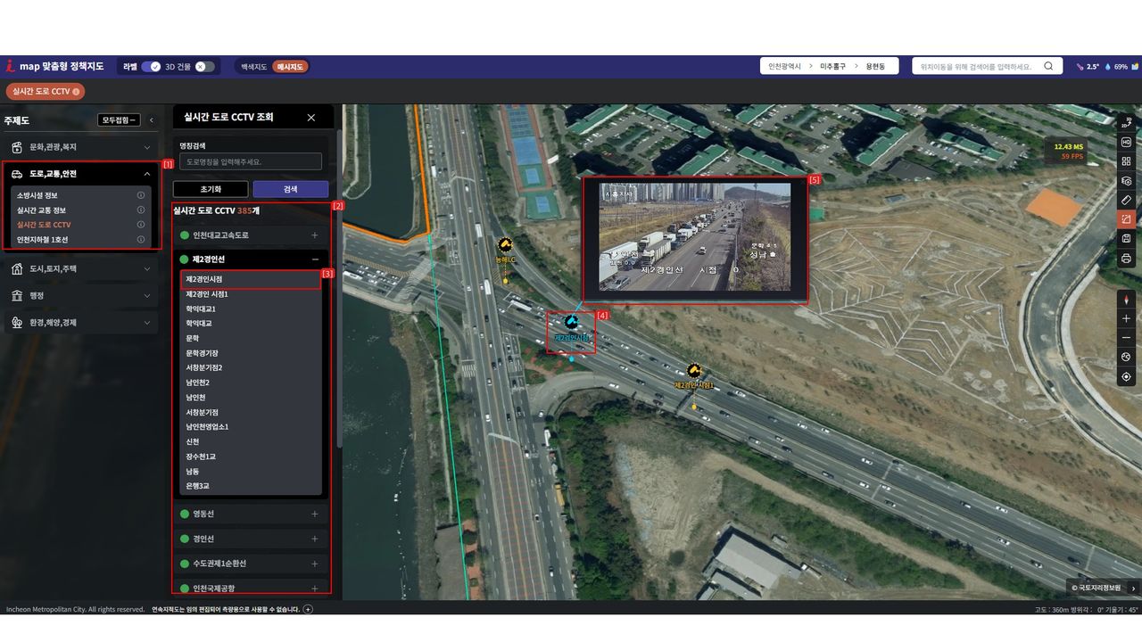Click the locate-me target icon
Screen dimensions: 1142x642
(x=1126, y=376)
